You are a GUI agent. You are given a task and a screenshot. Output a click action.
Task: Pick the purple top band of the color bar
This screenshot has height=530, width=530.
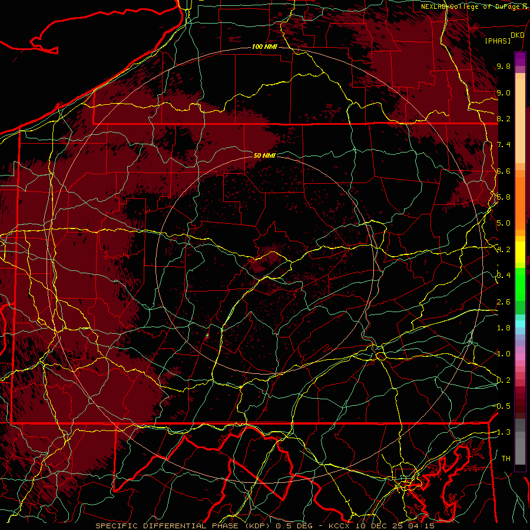[x=520, y=59]
